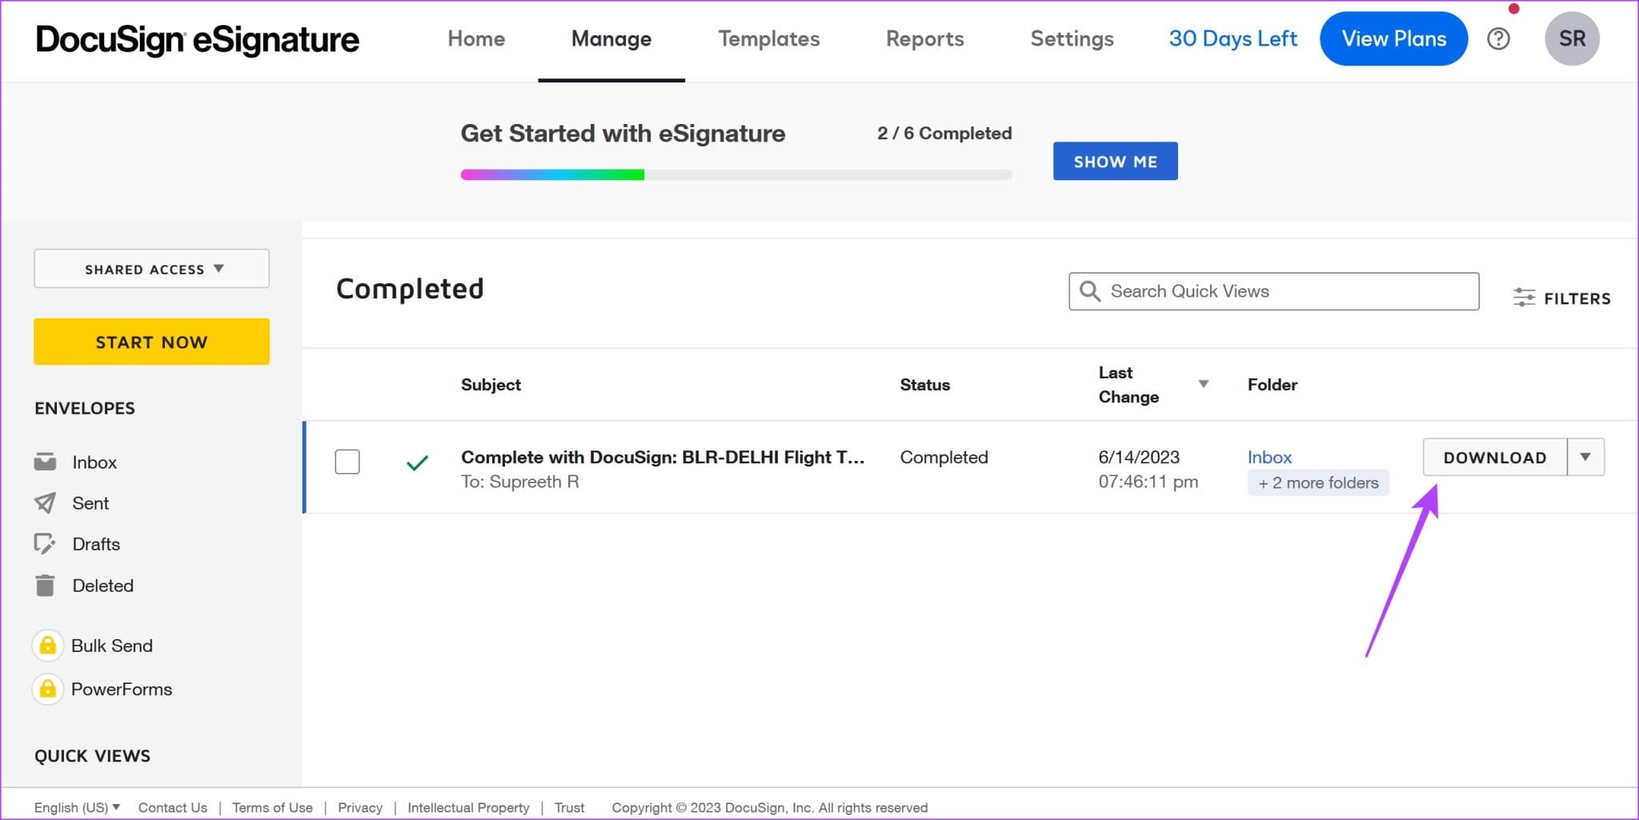Open the BLR-DELHI Flight envelope subject
1639x820 pixels.
(x=663, y=457)
